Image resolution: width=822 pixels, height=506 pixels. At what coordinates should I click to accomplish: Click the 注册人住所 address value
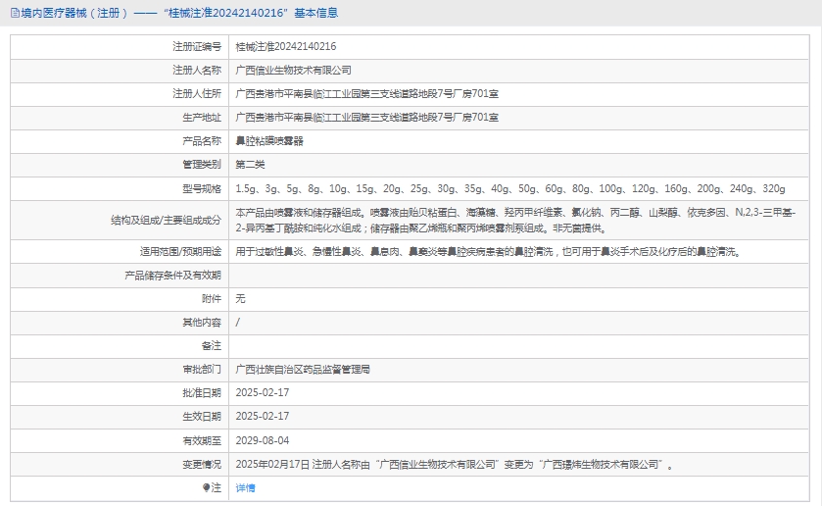tap(366, 94)
